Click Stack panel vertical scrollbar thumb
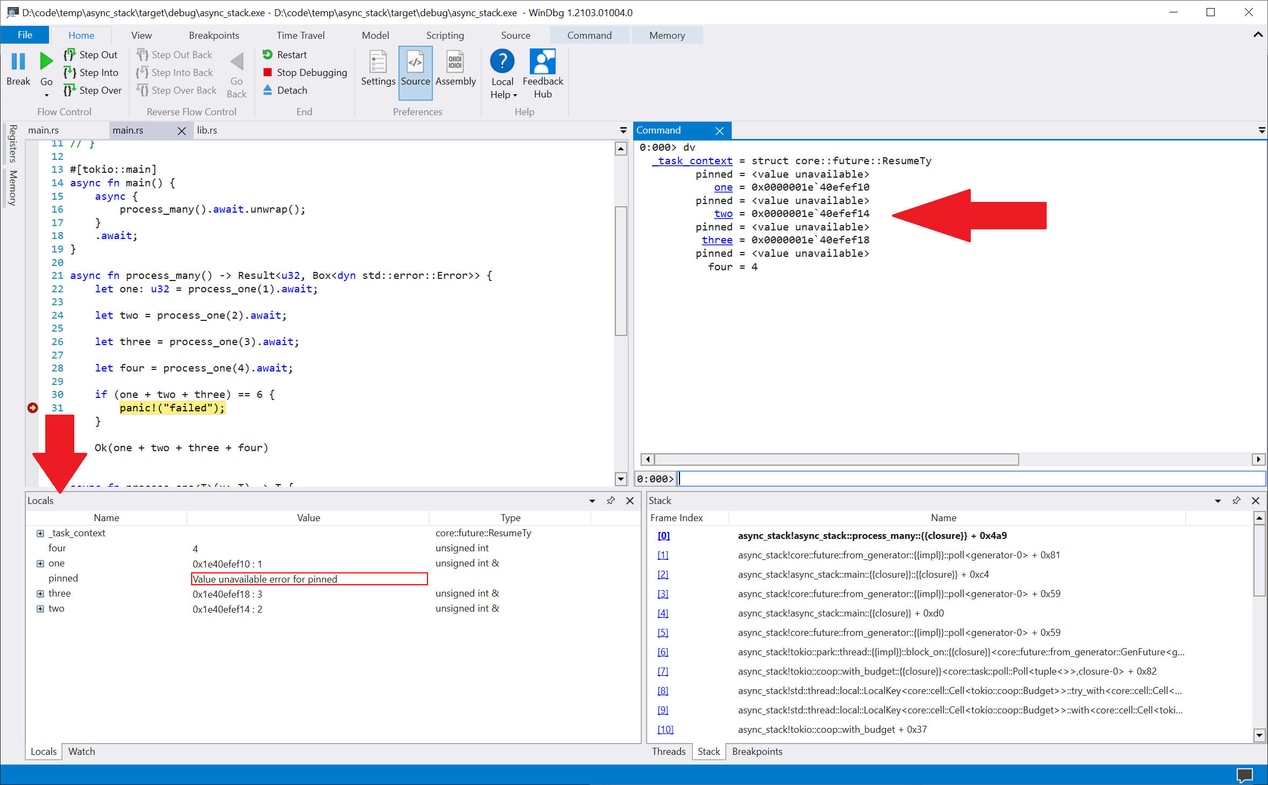This screenshot has width=1268, height=785. click(x=1259, y=561)
